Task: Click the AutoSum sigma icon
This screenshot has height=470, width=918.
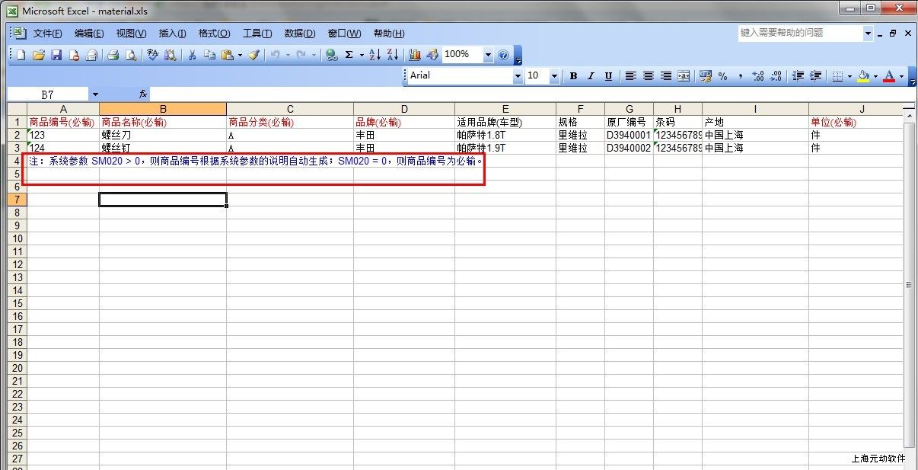Action: click(349, 55)
